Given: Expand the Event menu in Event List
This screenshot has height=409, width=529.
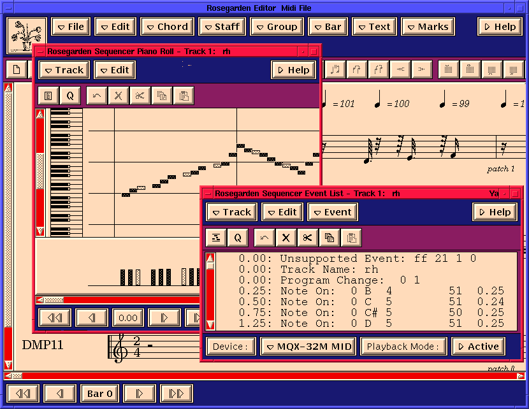Looking at the screenshot, I should click(332, 212).
